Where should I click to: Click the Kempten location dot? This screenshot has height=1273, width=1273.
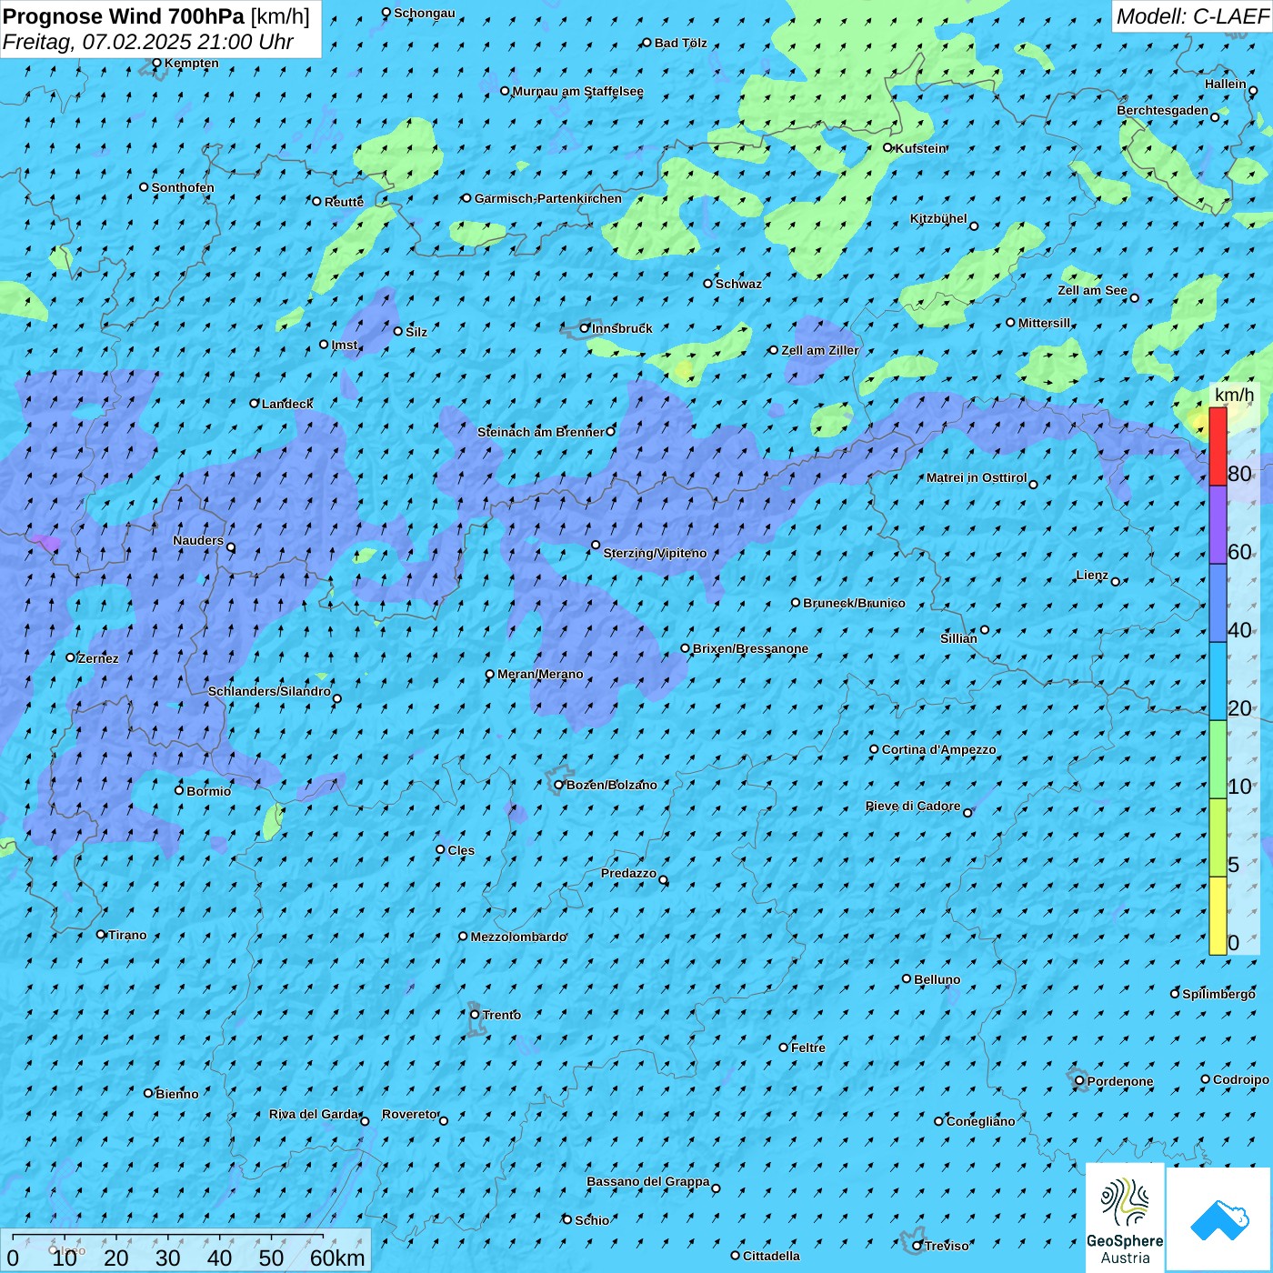point(156,63)
